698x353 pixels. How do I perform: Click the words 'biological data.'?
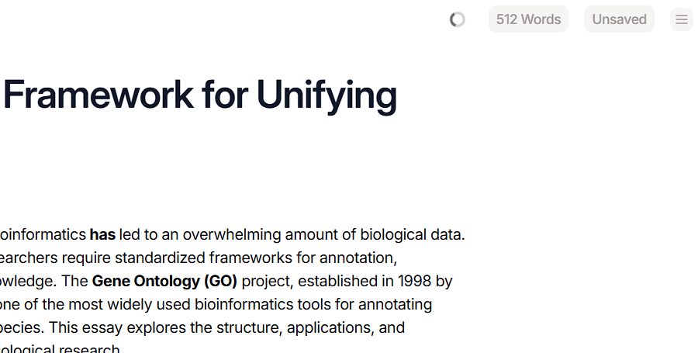413,235
